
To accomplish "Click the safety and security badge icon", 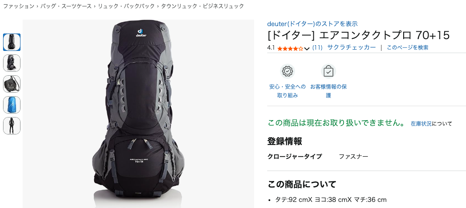I will (x=287, y=71).
